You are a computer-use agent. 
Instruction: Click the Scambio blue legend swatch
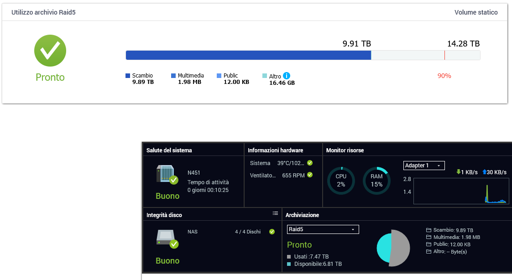click(128, 76)
